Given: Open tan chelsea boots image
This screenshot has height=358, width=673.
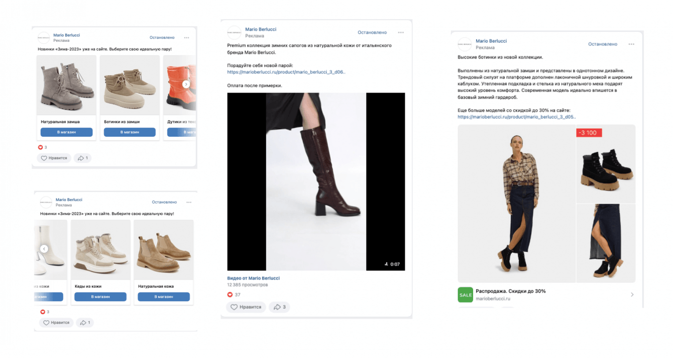Looking at the screenshot, I should 164,249.
